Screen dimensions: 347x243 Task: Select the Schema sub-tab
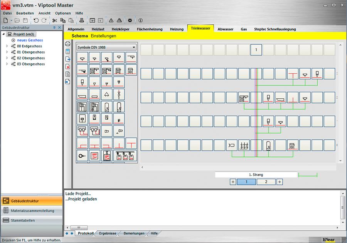pyautogui.click(x=80, y=36)
